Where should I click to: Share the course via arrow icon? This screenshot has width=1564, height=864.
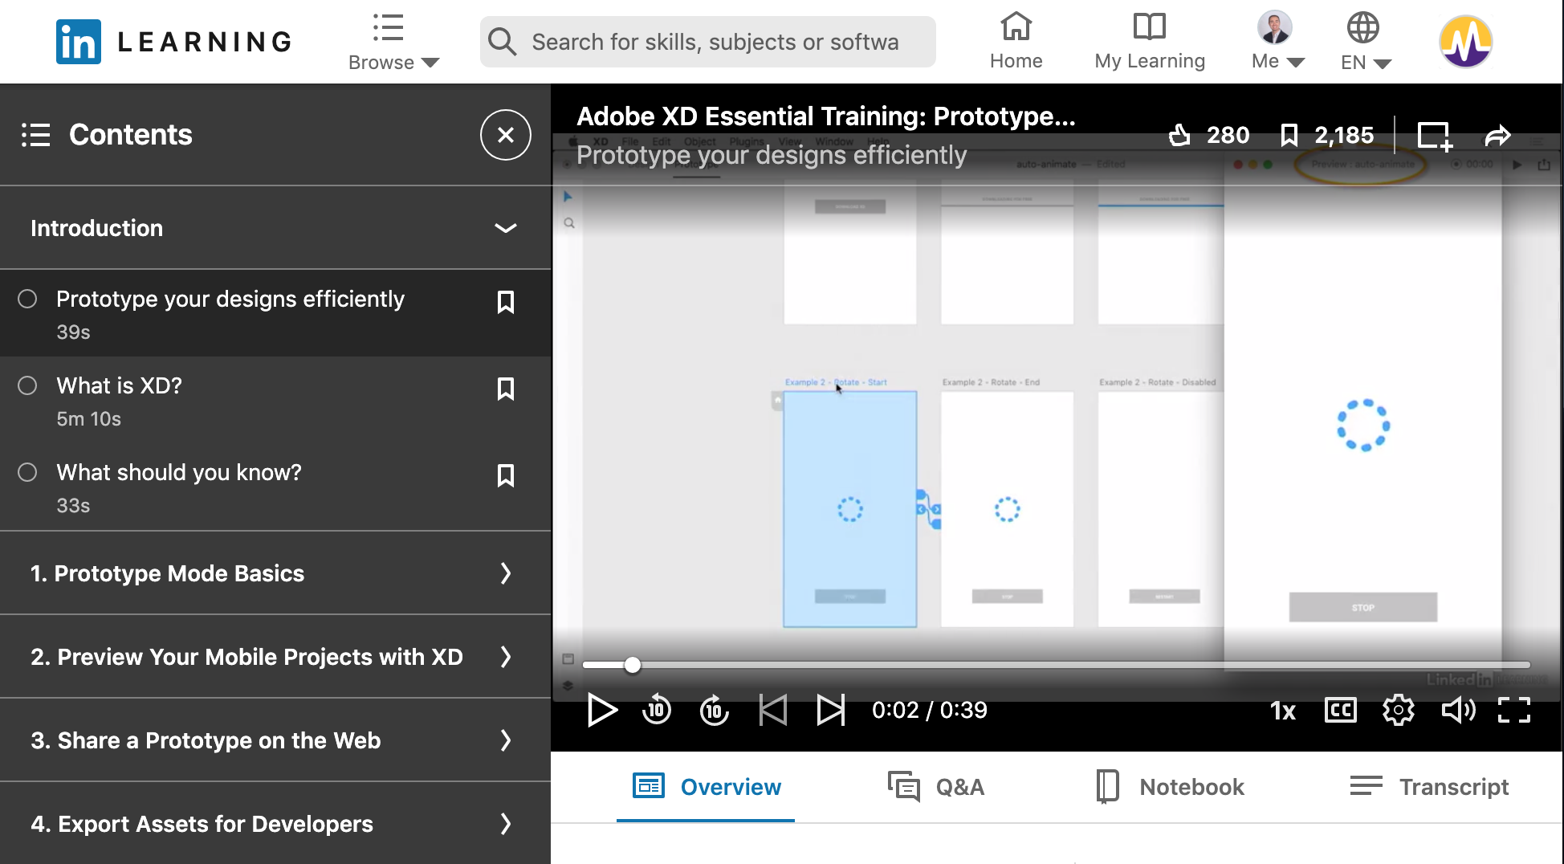point(1497,136)
